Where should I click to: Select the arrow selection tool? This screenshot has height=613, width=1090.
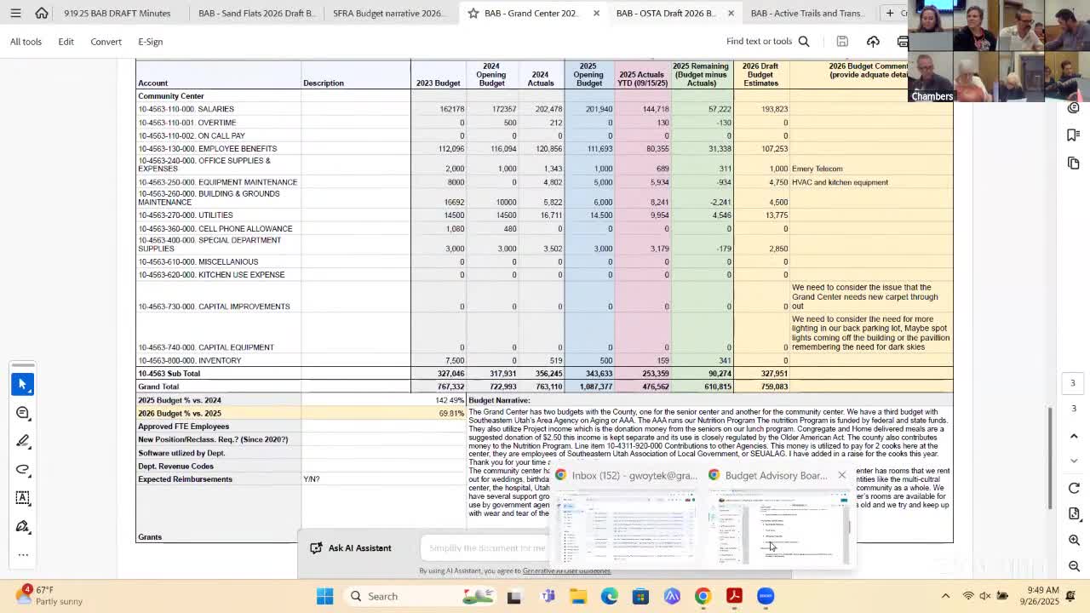pos(22,385)
